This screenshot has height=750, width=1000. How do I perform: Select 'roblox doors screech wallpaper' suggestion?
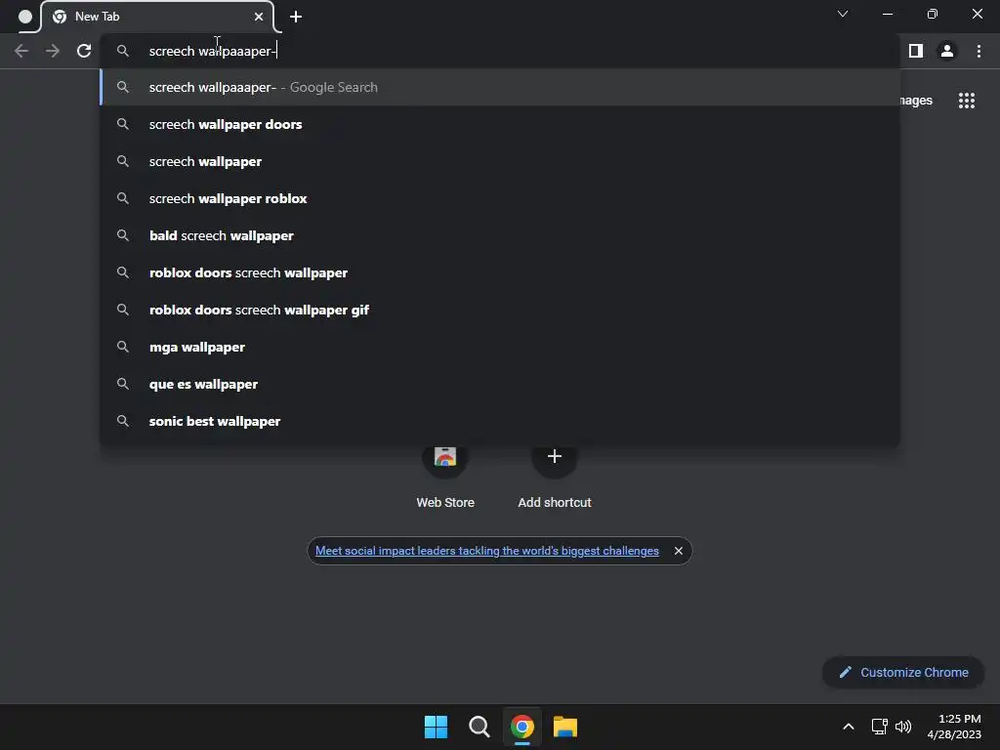point(500,273)
